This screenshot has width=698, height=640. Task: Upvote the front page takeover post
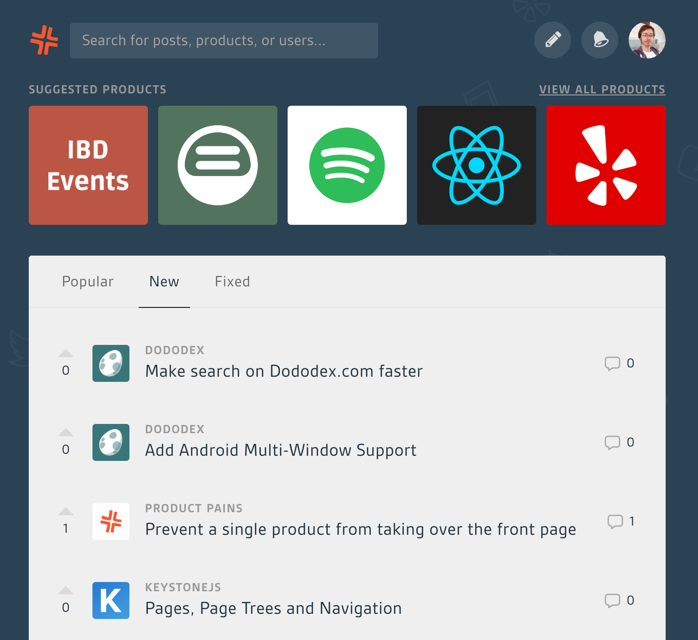pos(66,511)
